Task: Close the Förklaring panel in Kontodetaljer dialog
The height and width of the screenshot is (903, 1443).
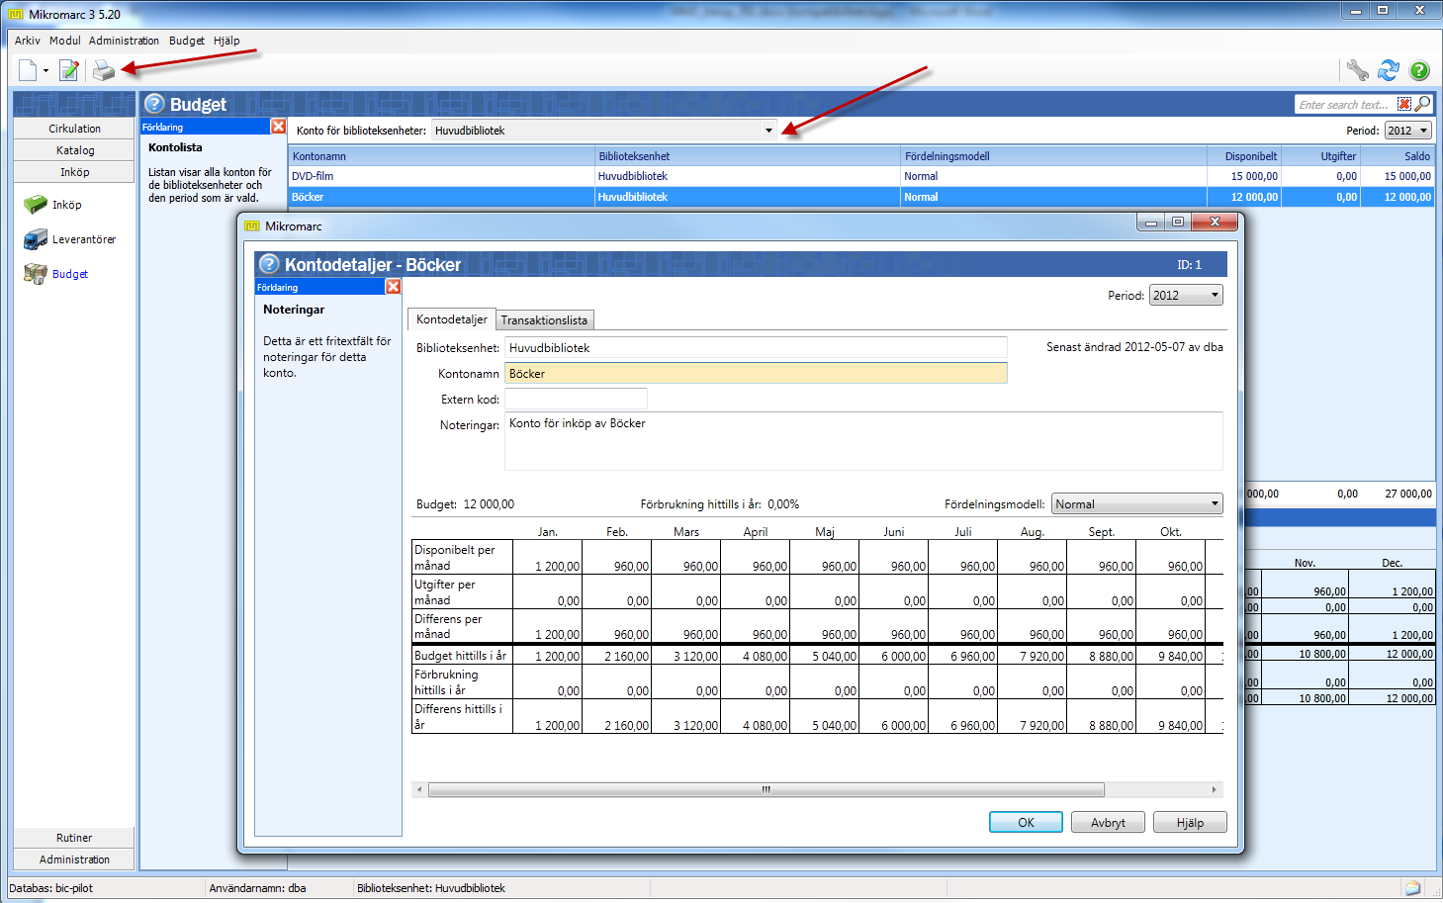Action: pyautogui.click(x=393, y=287)
